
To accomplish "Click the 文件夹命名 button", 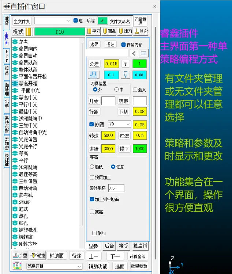I will click(x=120, y=22).
